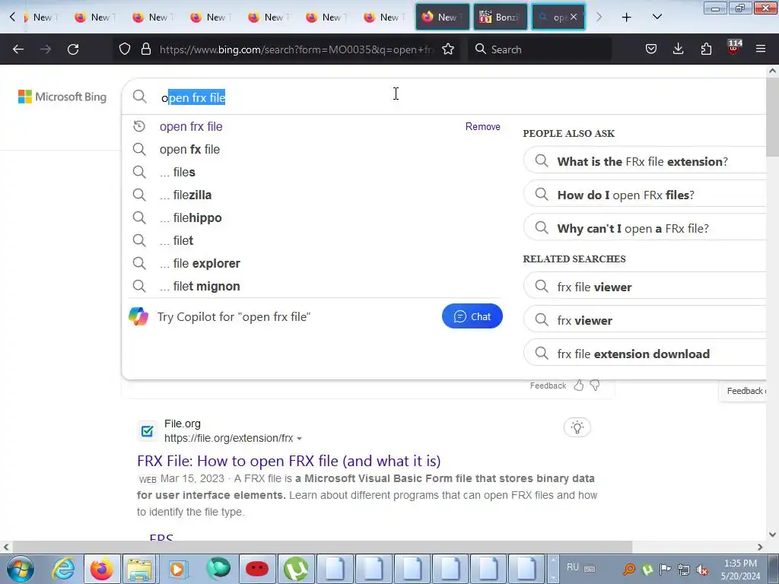Open Windows Media Player taskbar icon
Image resolution: width=779 pixels, height=584 pixels.
coord(178,569)
